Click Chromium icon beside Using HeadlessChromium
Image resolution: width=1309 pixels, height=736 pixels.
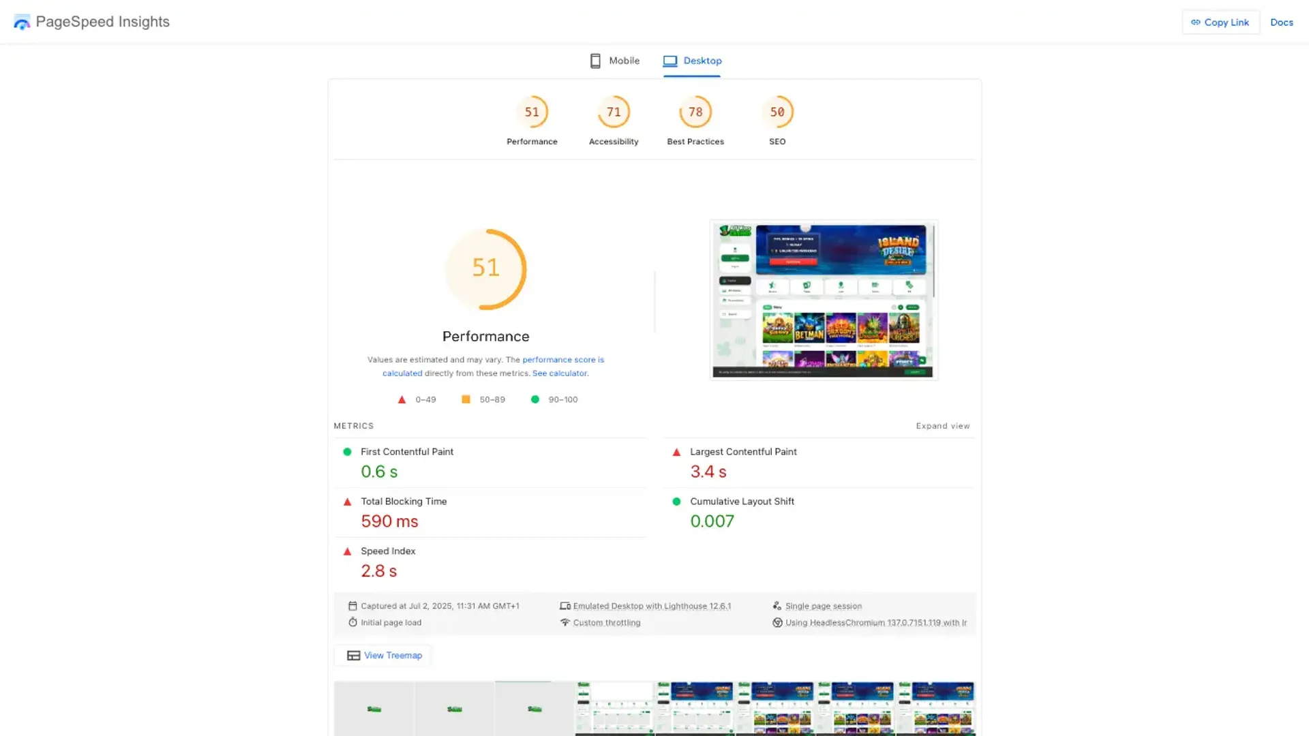pyautogui.click(x=777, y=622)
